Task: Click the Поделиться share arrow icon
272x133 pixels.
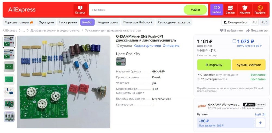Action: [x=248, y=31]
